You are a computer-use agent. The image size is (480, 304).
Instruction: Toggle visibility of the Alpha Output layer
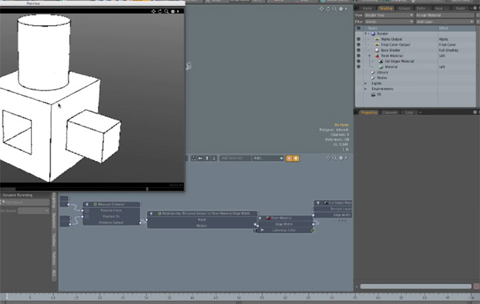358,39
